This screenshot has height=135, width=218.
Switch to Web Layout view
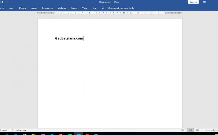point(197,130)
